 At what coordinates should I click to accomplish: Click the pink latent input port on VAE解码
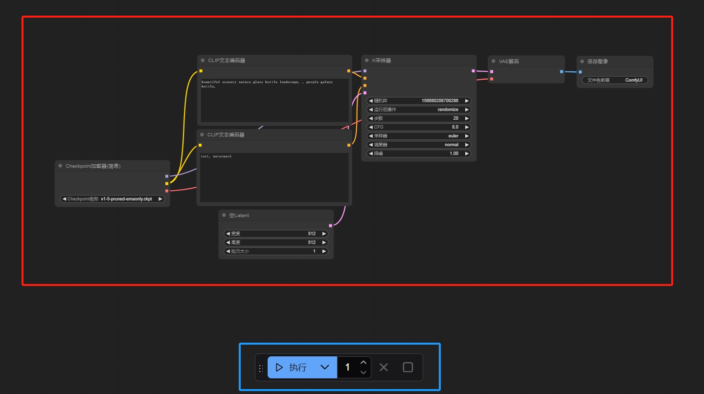click(492, 72)
